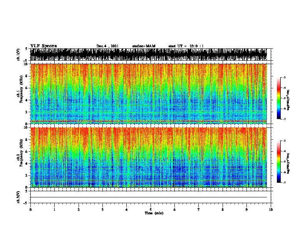The height and width of the screenshot is (235, 305).
Task: Click the '10' tick on the time axis
Action: 271,210
